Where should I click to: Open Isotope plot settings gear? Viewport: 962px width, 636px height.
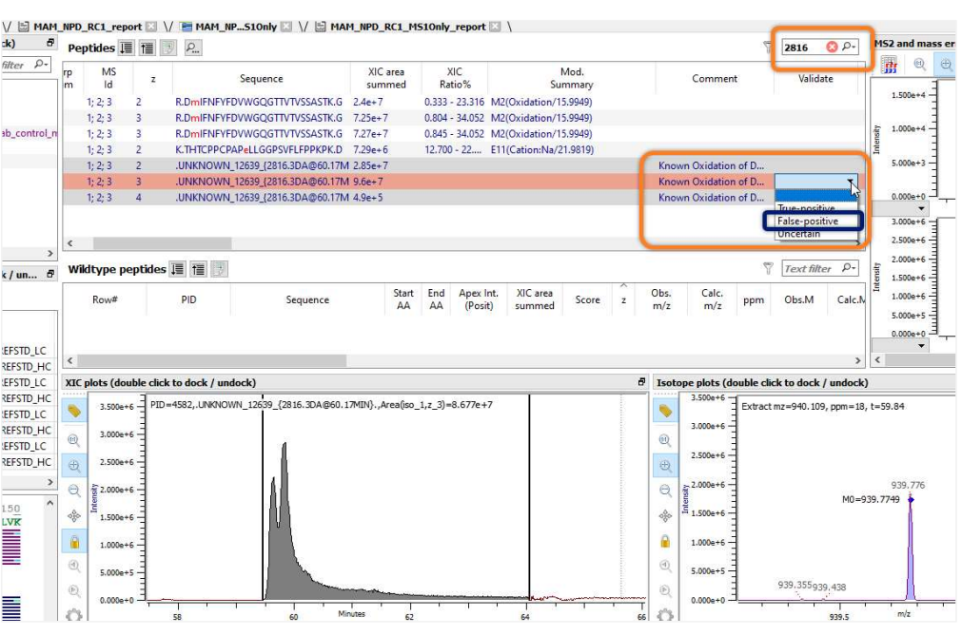666,614
